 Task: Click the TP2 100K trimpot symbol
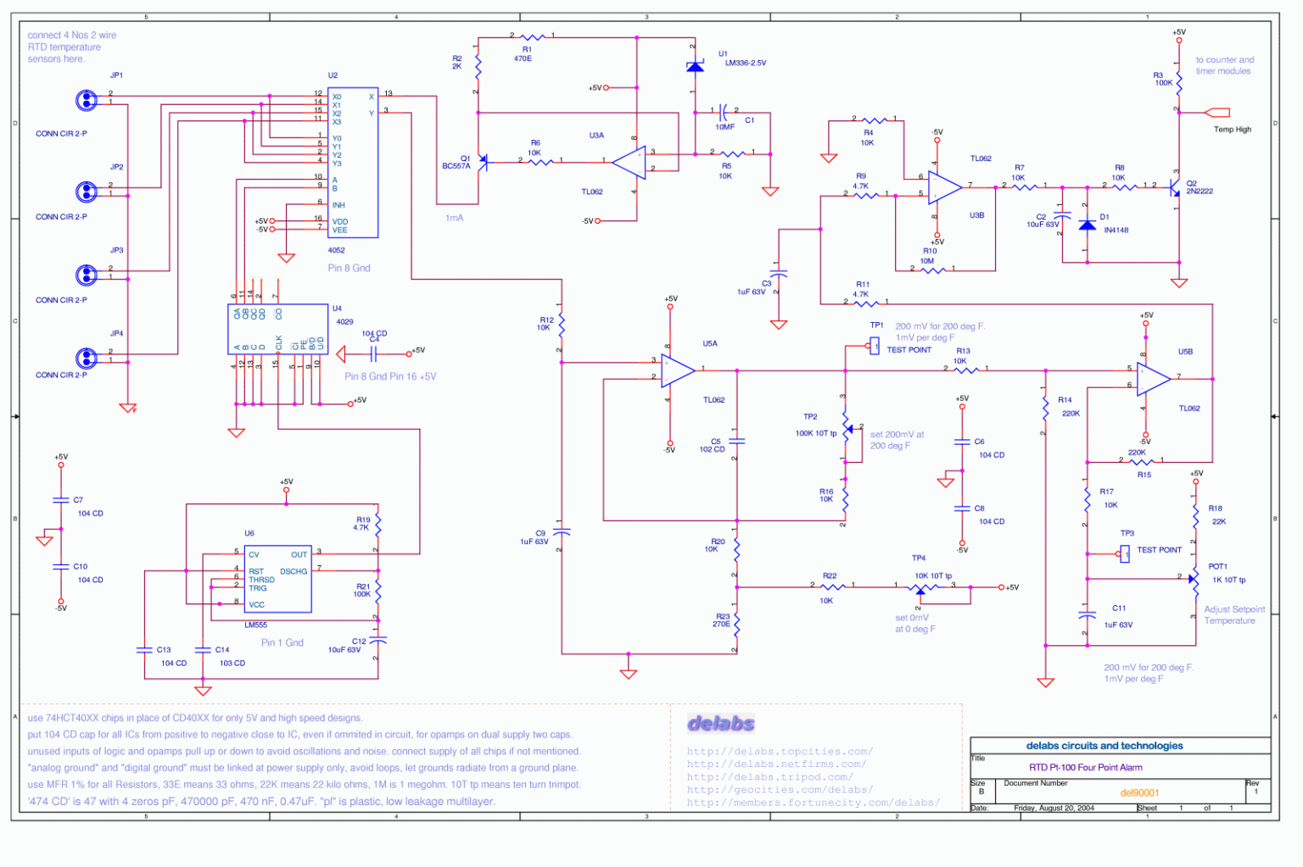846,430
